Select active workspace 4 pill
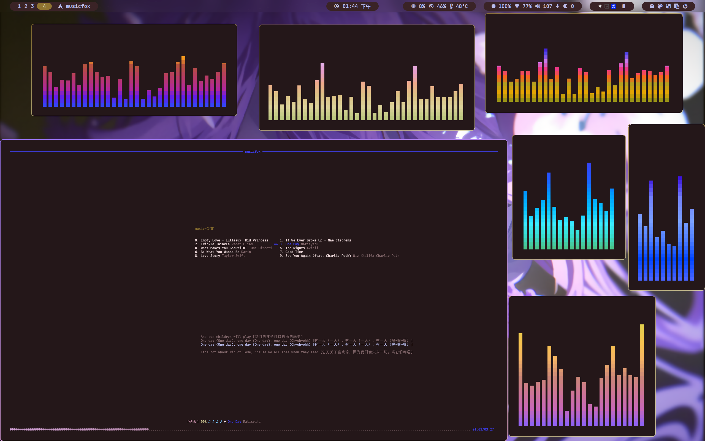The height and width of the screenshot is (441, 705). coord(44,6)
